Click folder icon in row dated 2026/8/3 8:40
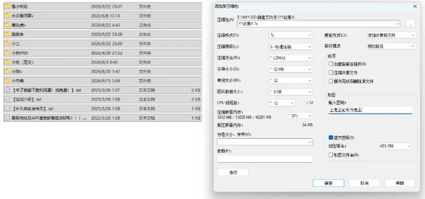 click(x=8, y=62)
